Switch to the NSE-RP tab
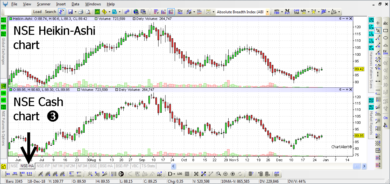 43,166
